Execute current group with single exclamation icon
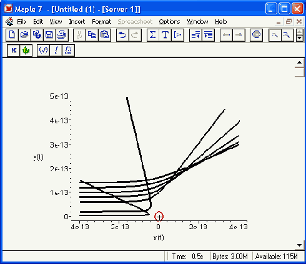The width and height of the screenshot is (306, 264). (x=56, y=50)
